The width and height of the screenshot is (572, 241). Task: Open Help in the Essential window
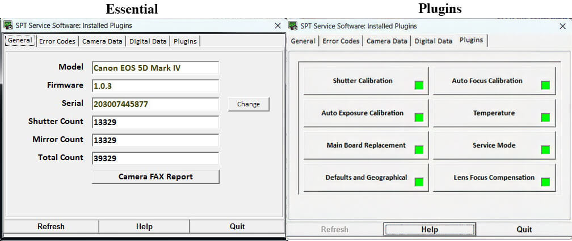point(144,226)
